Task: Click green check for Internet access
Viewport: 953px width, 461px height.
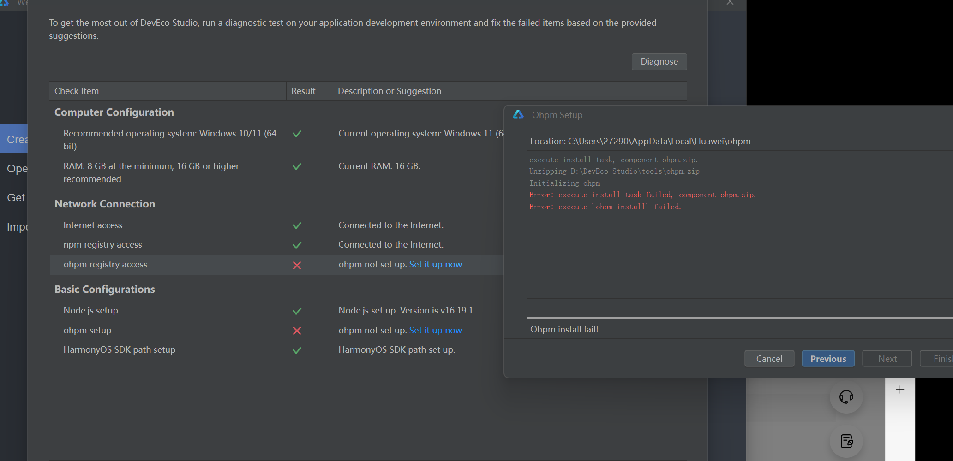Action: tap(297, 225)
